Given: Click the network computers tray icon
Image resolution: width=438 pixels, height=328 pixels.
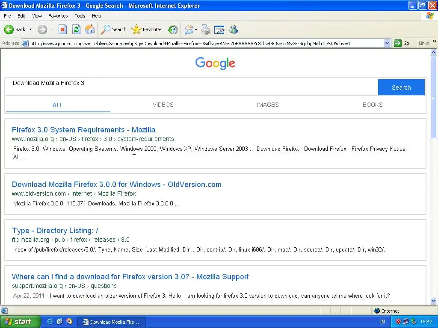Looking at the screenshot, I should pos(406,322).
